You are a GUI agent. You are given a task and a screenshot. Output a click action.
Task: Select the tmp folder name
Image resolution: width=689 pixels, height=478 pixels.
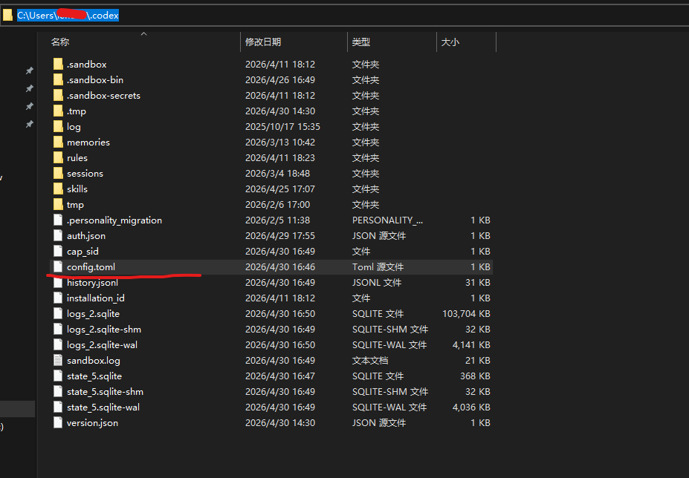click(x=75, y=205)
